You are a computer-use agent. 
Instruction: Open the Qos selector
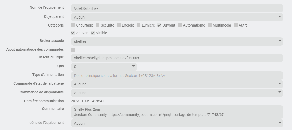pos(104,67)
